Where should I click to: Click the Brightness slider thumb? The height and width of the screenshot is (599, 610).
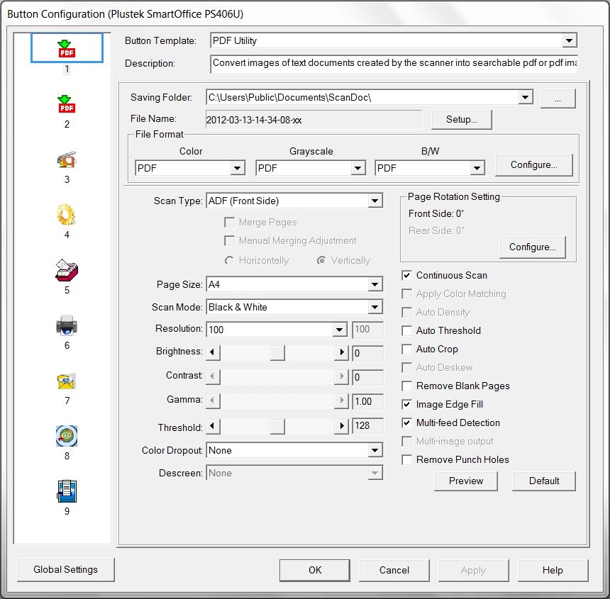click(x=277, y=352)
